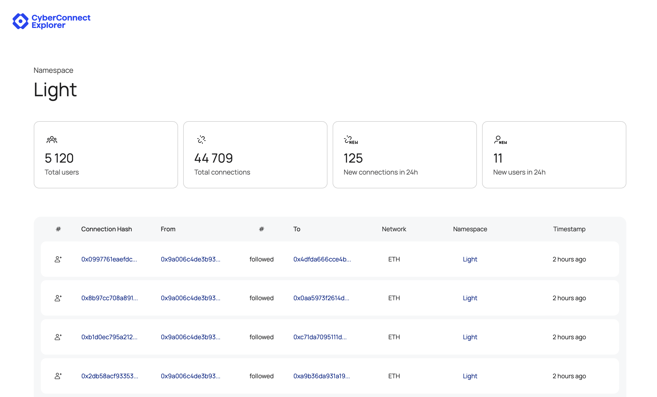Open Light namespace link in row 0x2db58acf93353
The image size is (657, 397).
click(470, 376)
